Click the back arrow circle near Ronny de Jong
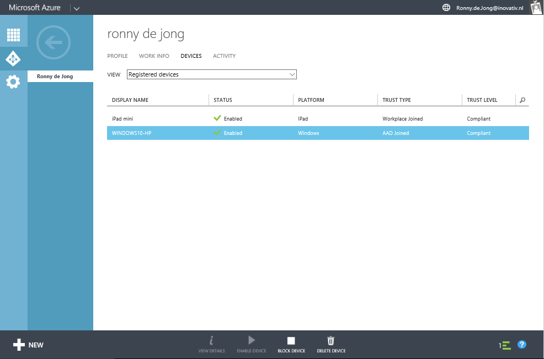 (53, 42)
